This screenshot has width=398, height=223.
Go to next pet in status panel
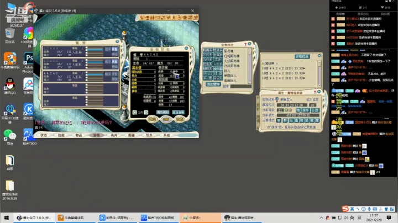[x=146, y=112]
